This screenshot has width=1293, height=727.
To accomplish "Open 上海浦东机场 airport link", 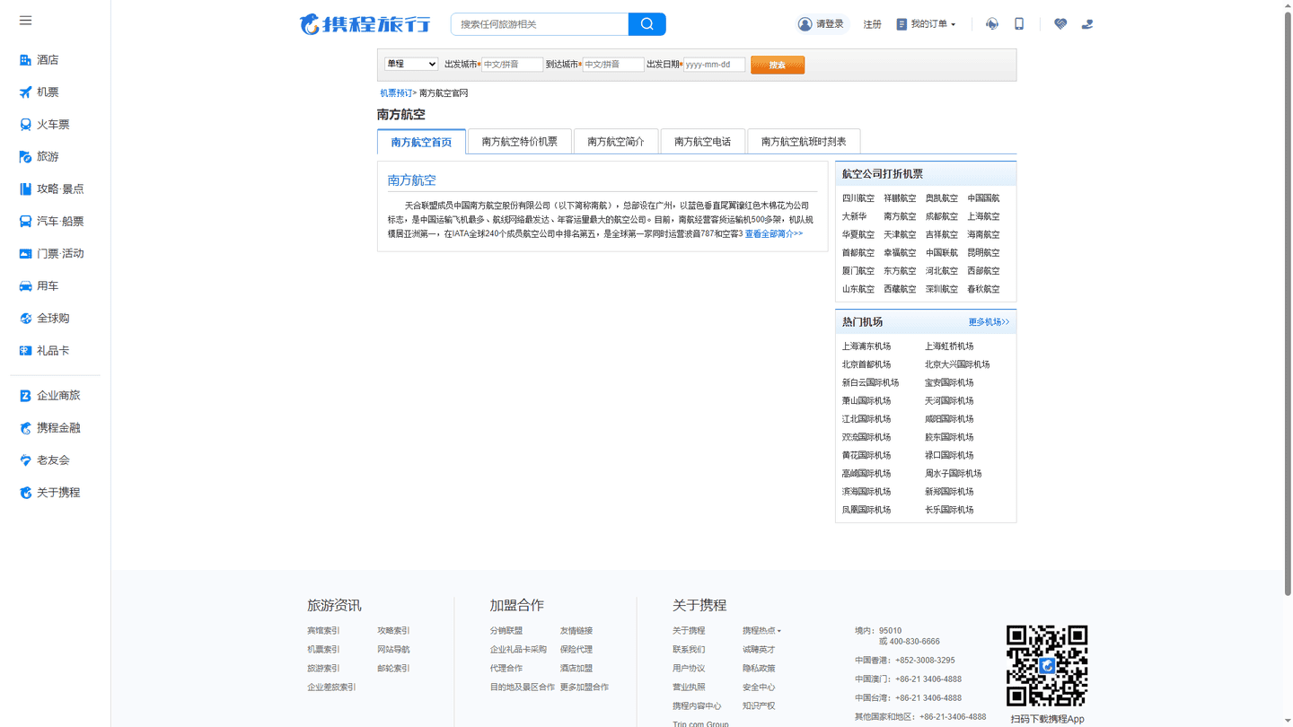I will coord(866,346).
